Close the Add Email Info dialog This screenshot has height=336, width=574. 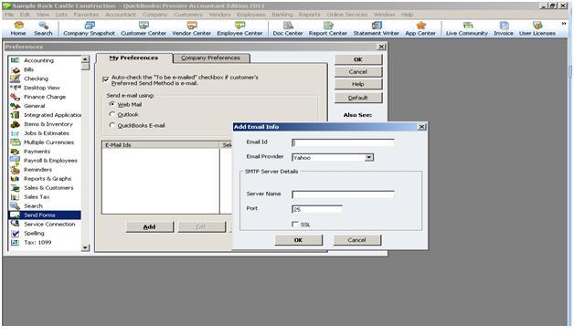(421, 127)
